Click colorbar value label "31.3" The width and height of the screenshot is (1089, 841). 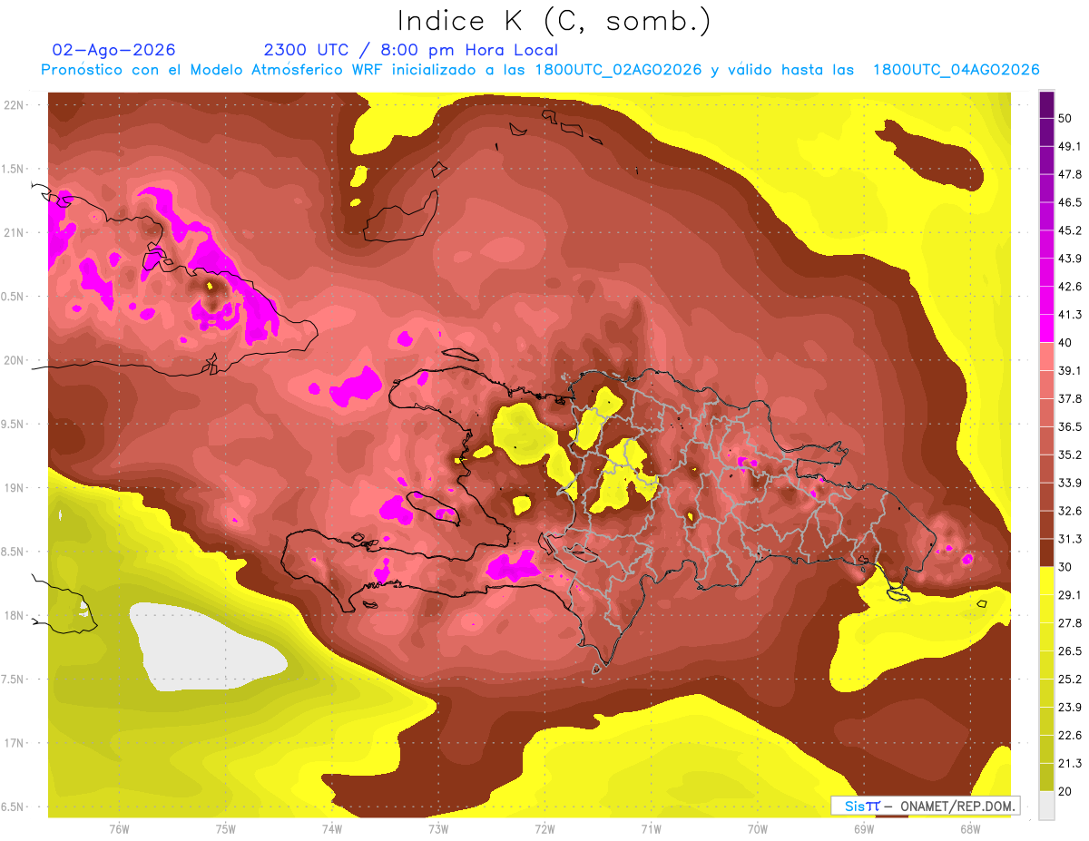coord(1069,539)
